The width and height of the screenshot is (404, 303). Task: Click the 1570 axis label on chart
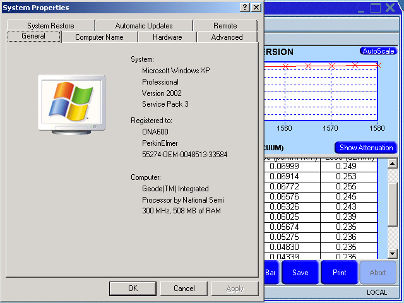click(330, 128)
